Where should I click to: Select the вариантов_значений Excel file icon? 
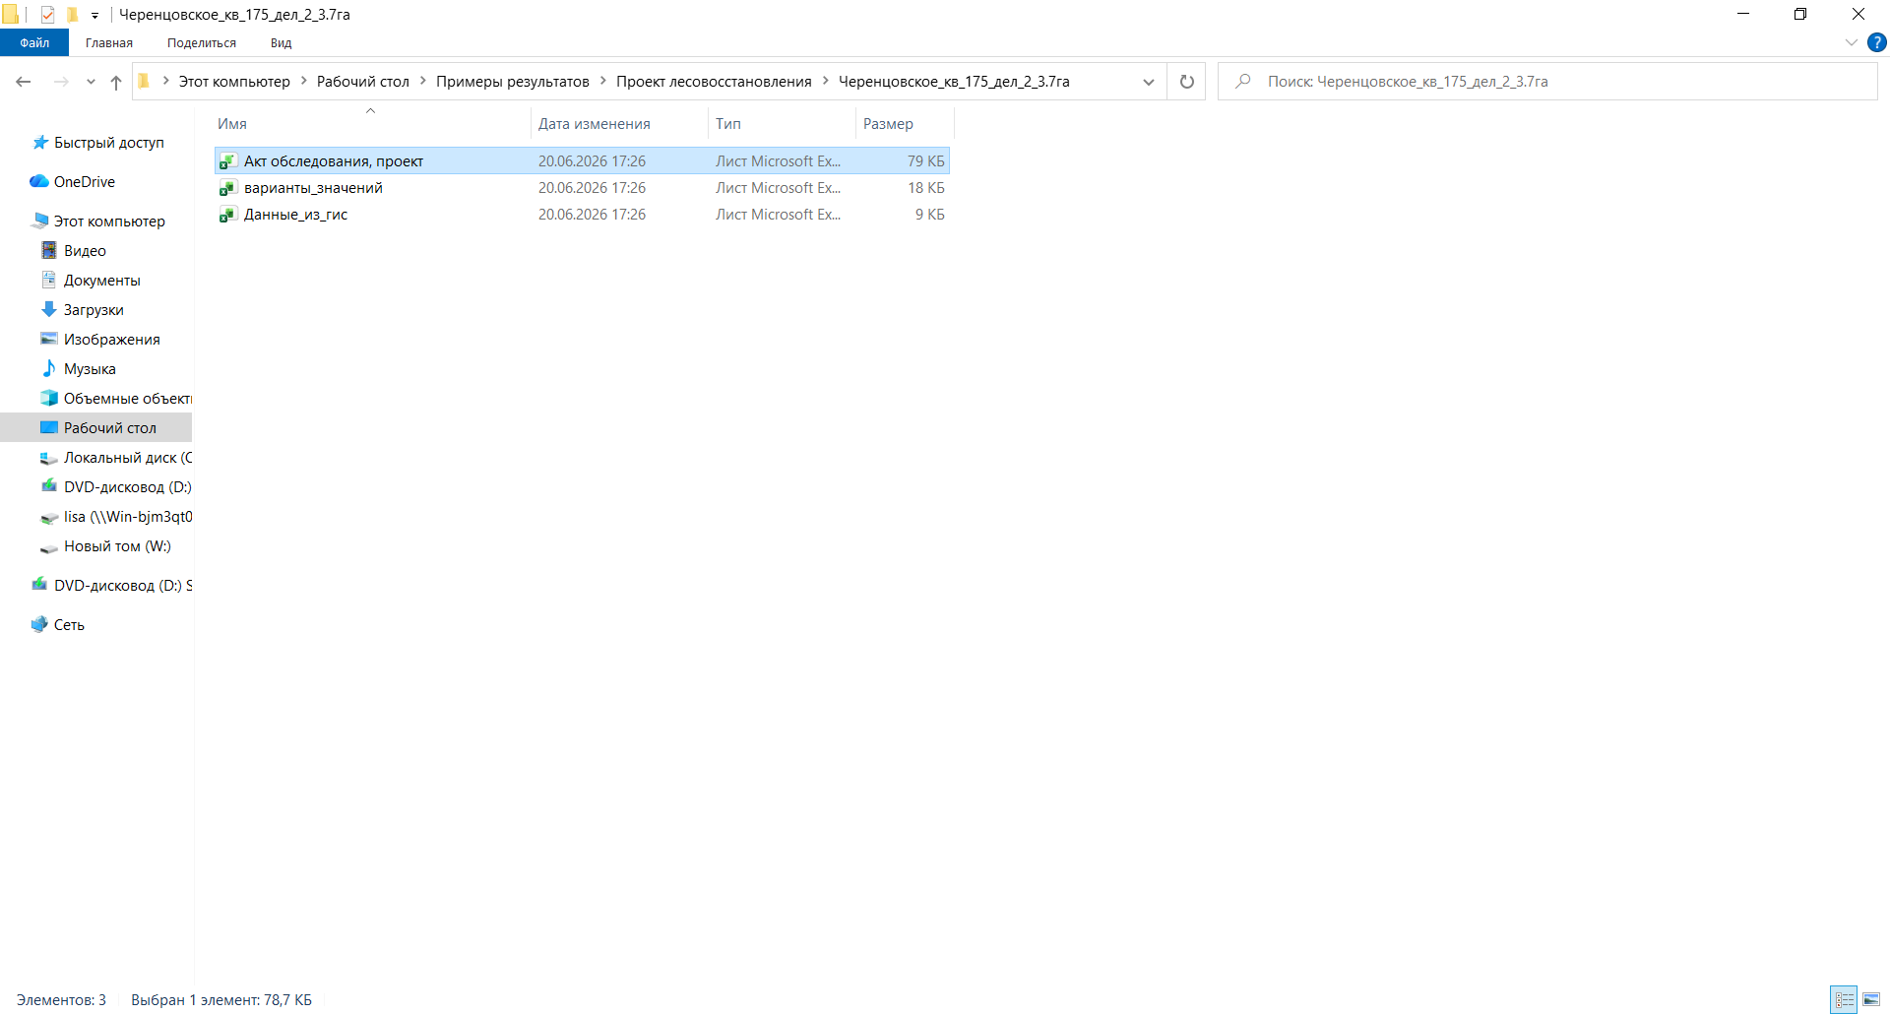pyautogui.click(x=227, y=188)
